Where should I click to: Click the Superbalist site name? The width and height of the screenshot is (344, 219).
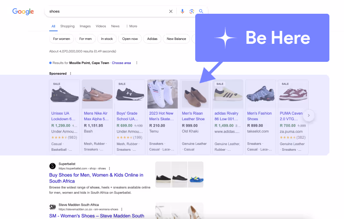tap(67, 164)
